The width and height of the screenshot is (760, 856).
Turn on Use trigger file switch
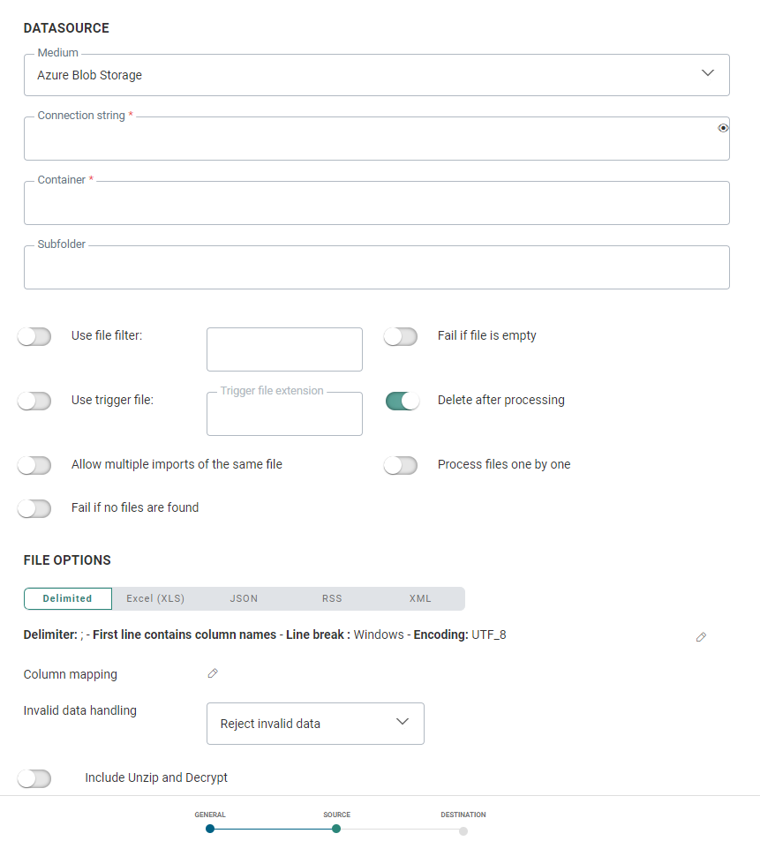(34, 401)
